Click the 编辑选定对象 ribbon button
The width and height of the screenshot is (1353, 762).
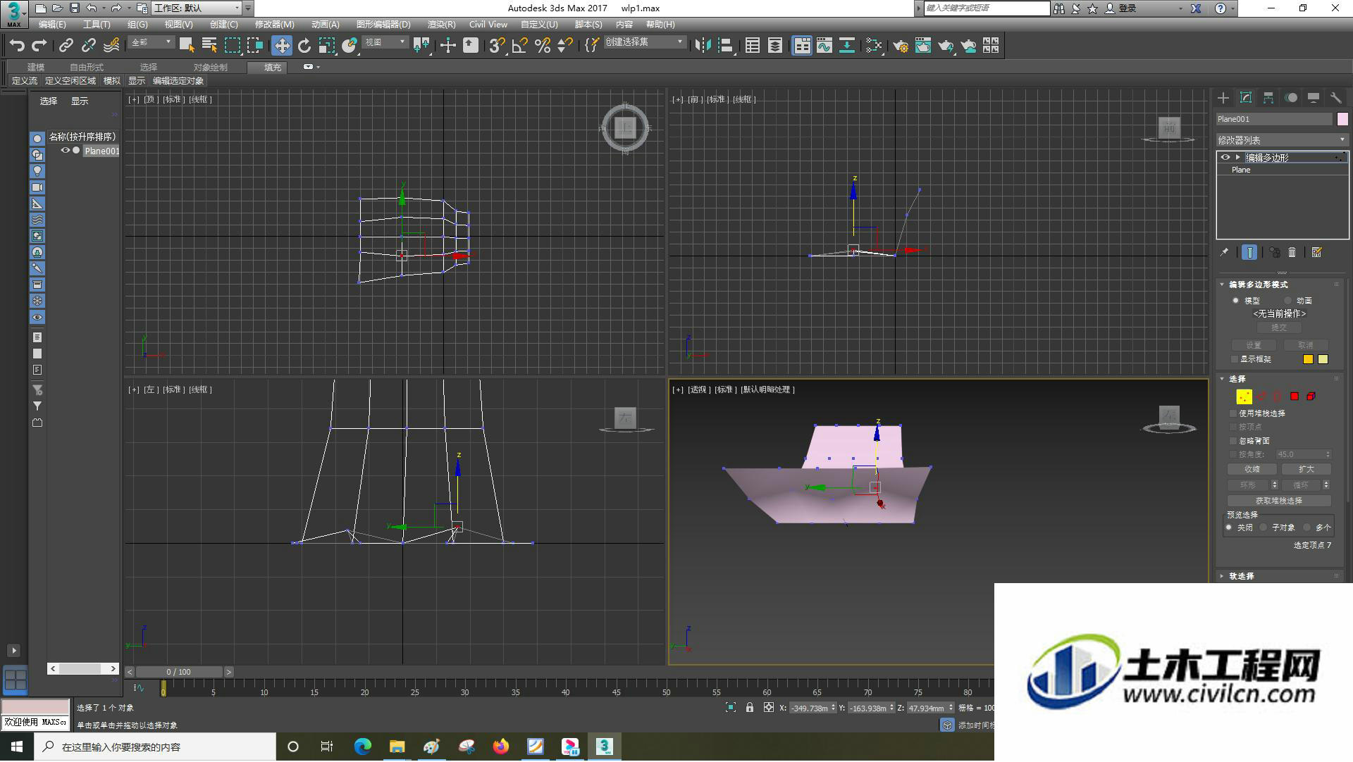178,81
